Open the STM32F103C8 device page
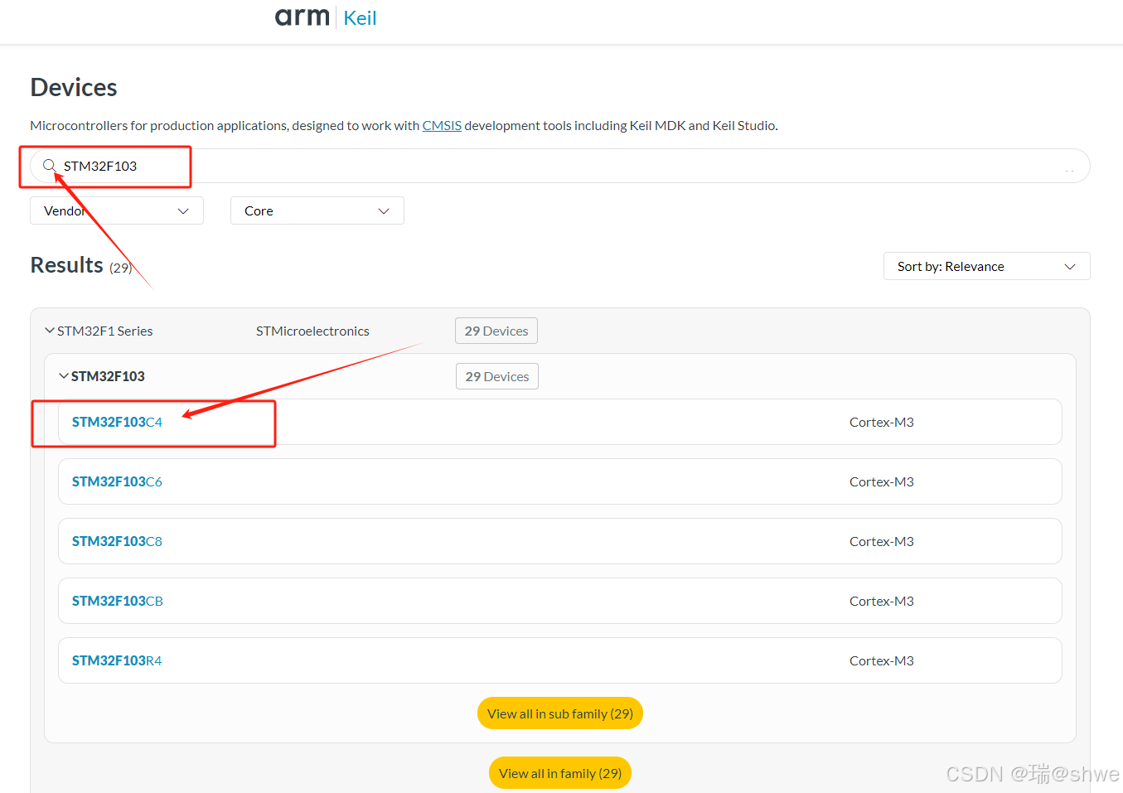The width and height of the screenshot is (1123, 793). (x=117, y=541)
